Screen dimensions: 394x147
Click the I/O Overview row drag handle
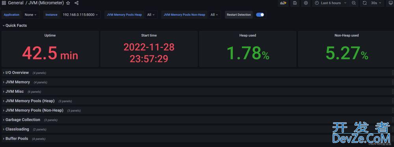click(x=392, y=73)
